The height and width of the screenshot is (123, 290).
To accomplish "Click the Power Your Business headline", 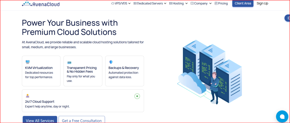I will coord(70,27).
